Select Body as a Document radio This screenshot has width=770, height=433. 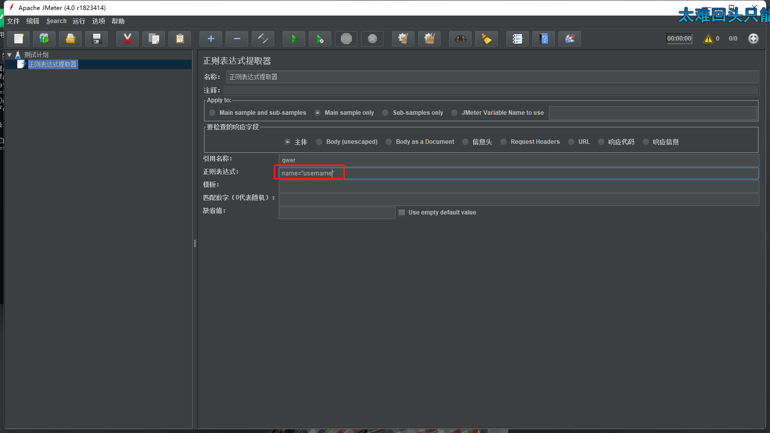click(389, 142)
